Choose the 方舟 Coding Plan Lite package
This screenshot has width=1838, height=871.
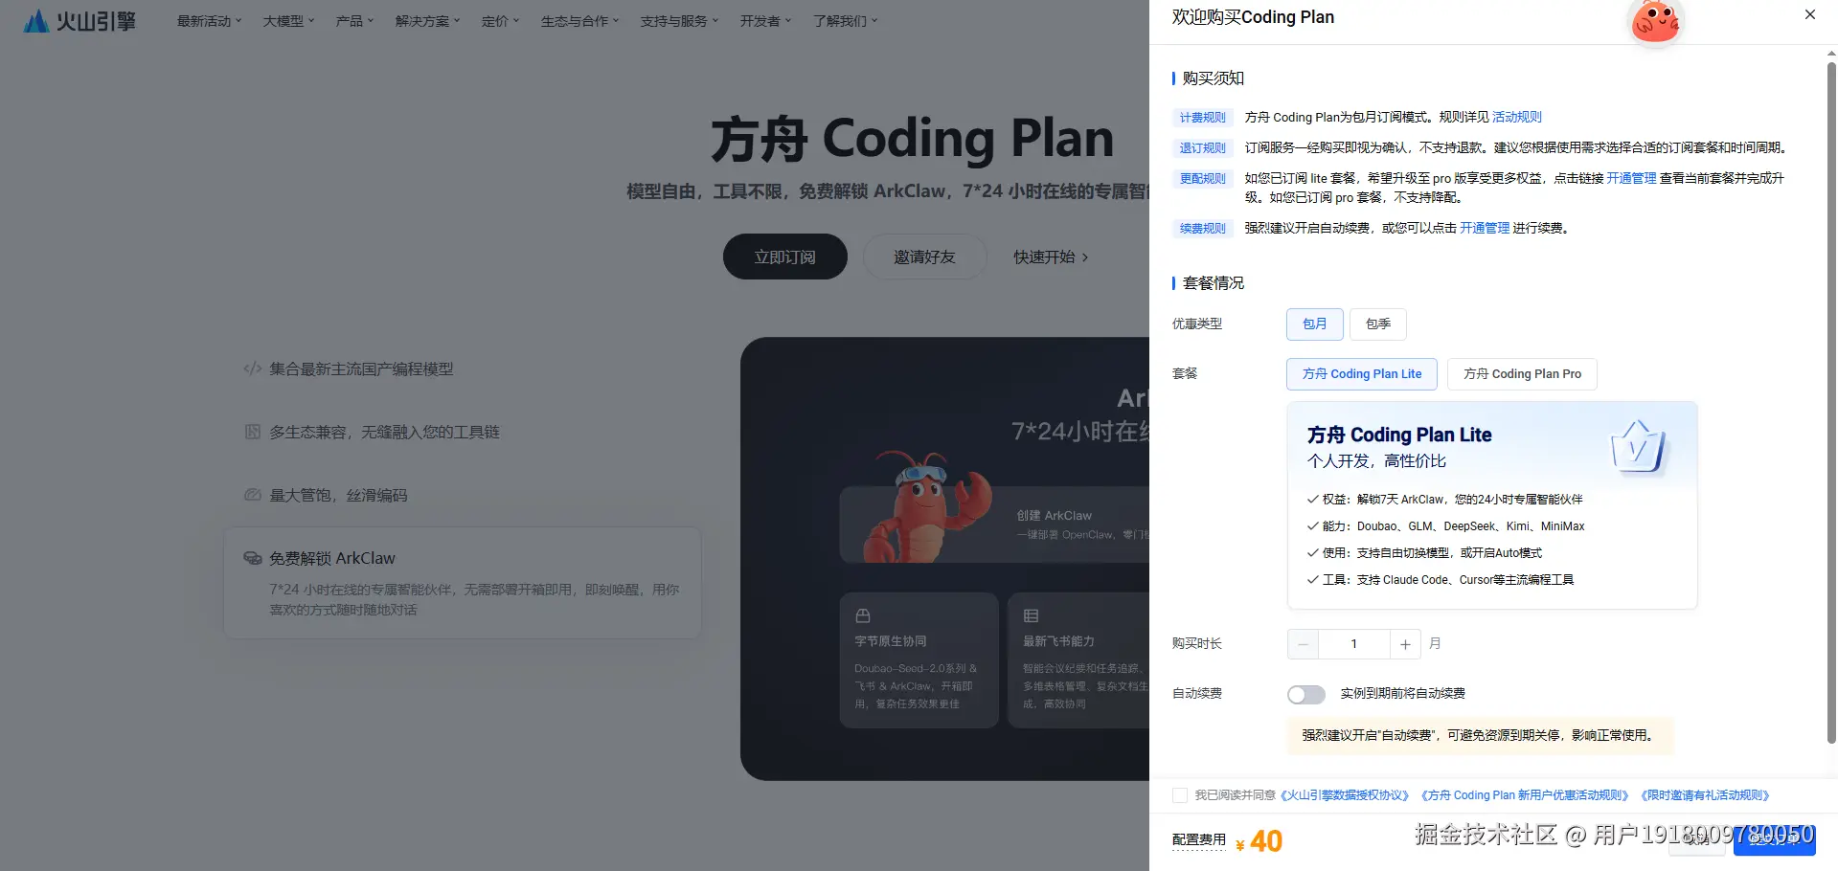coord(1361,374)
